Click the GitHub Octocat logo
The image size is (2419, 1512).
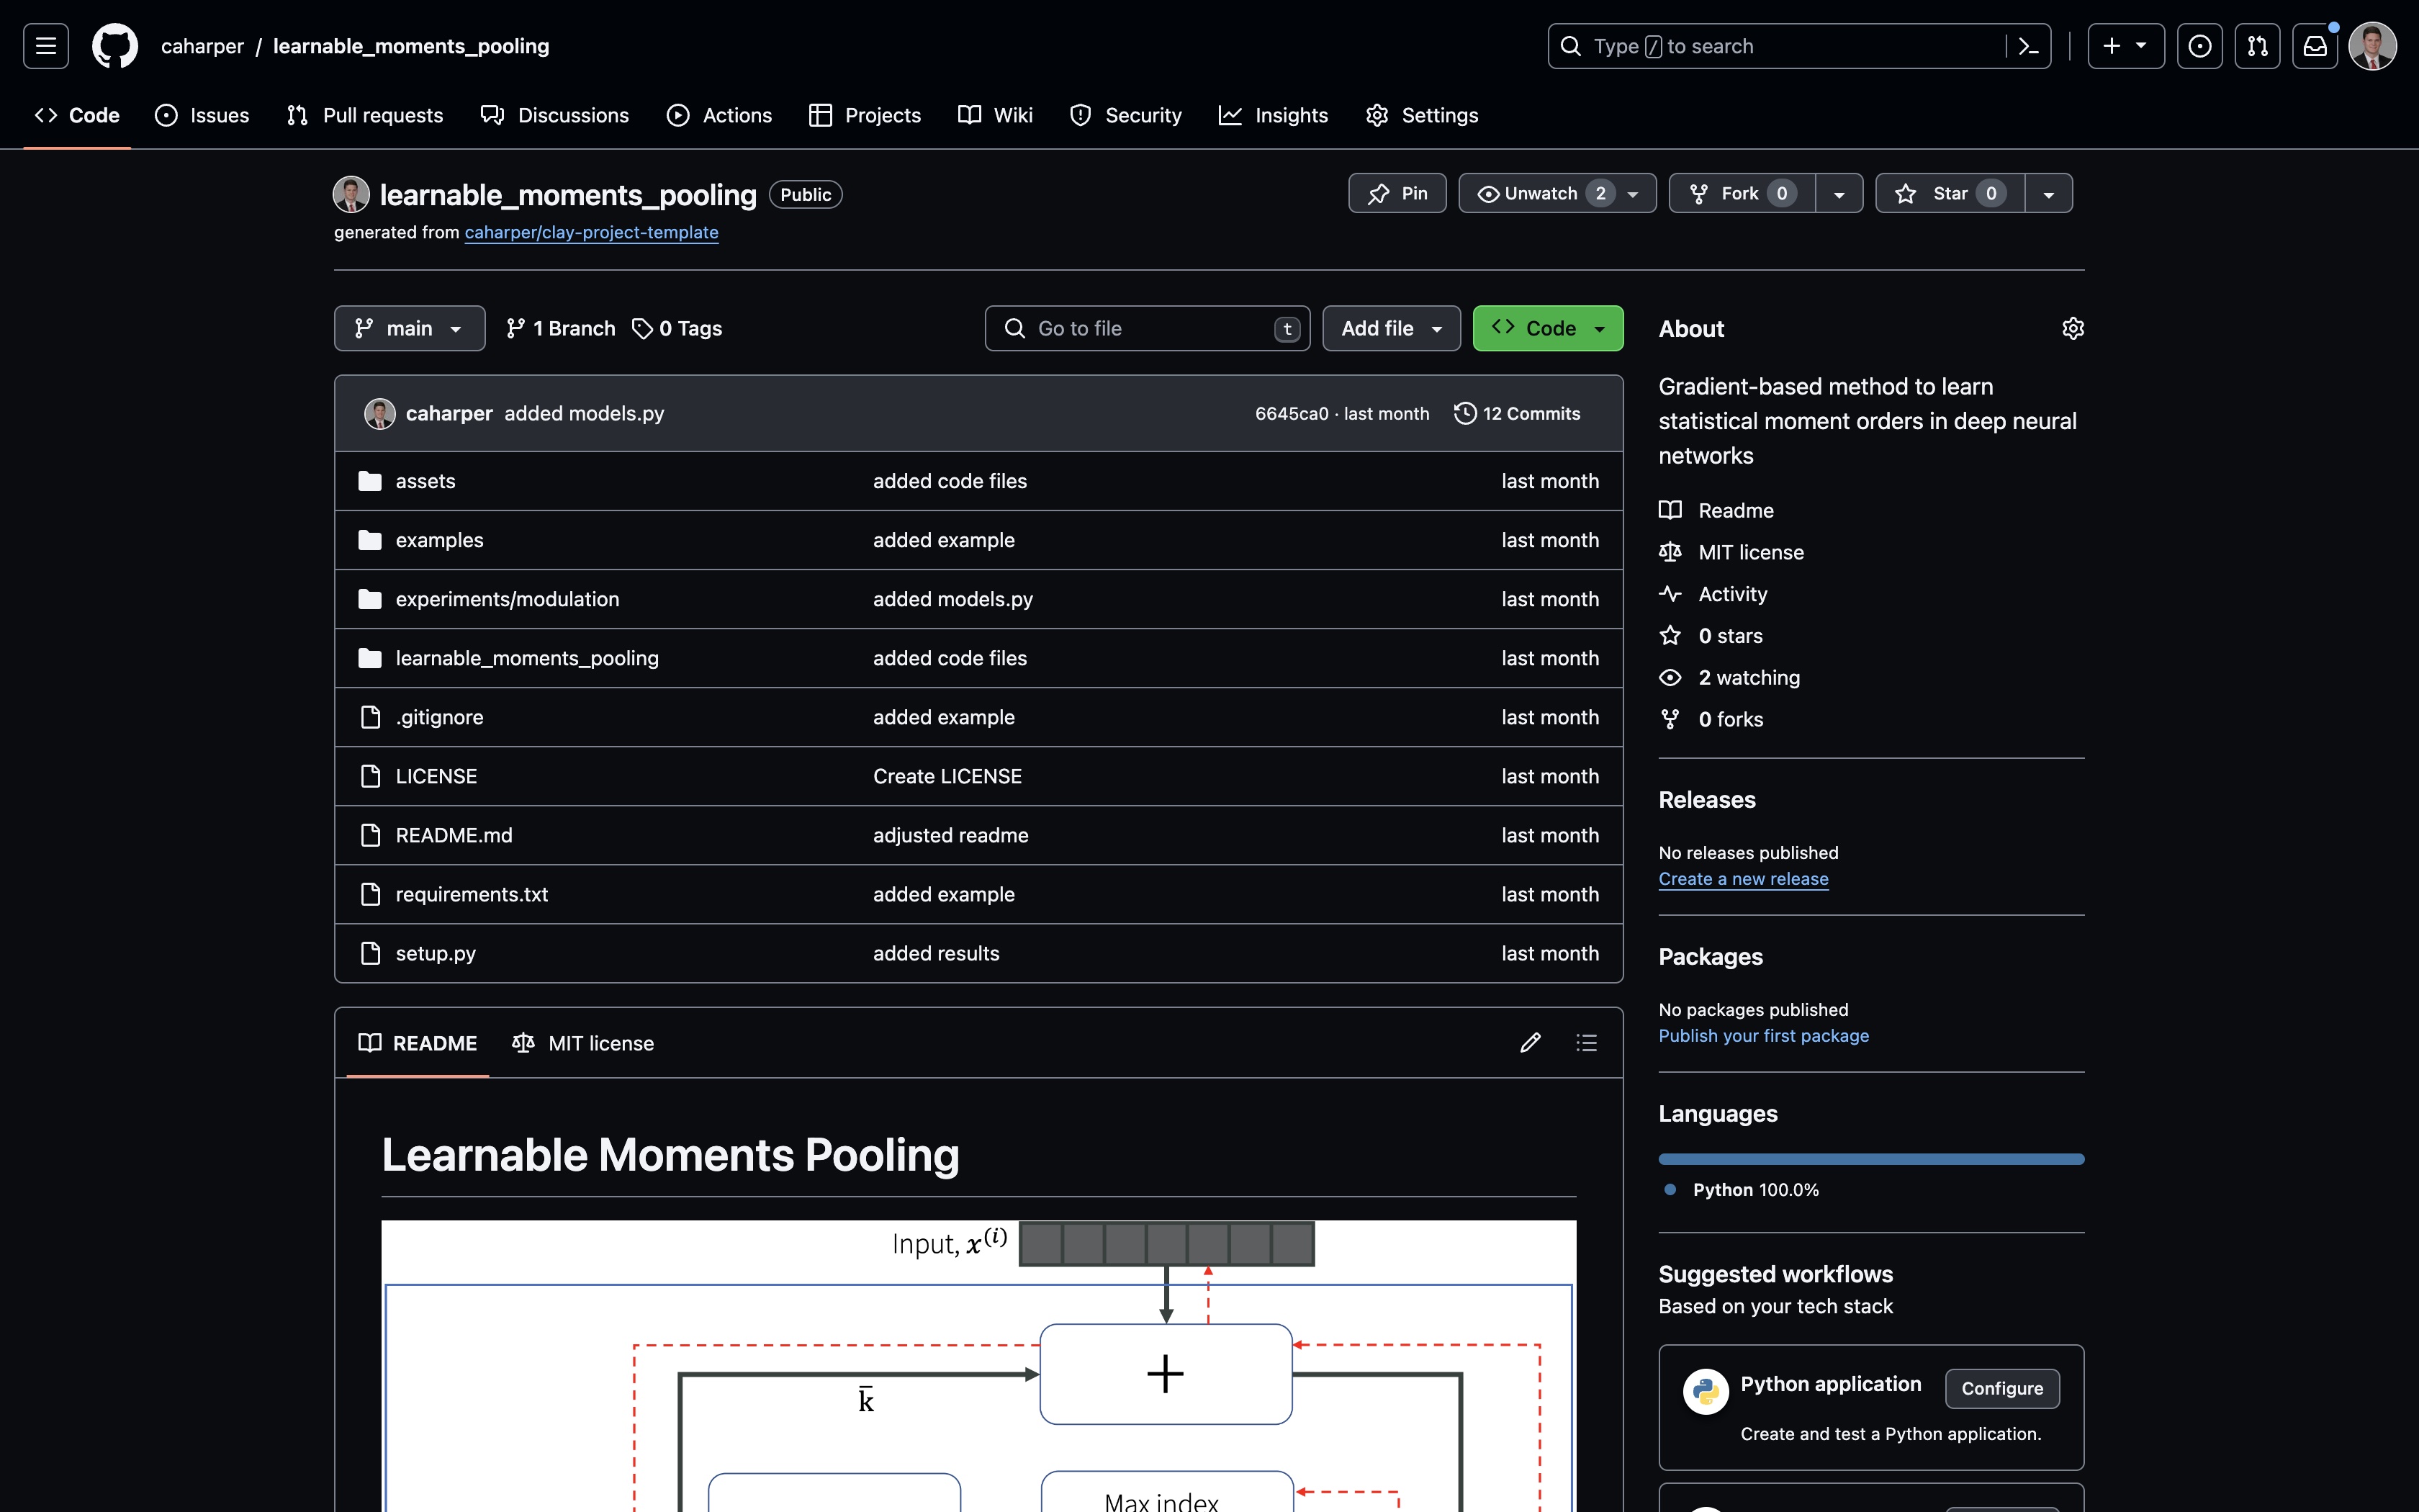click(x=115, y=46)
